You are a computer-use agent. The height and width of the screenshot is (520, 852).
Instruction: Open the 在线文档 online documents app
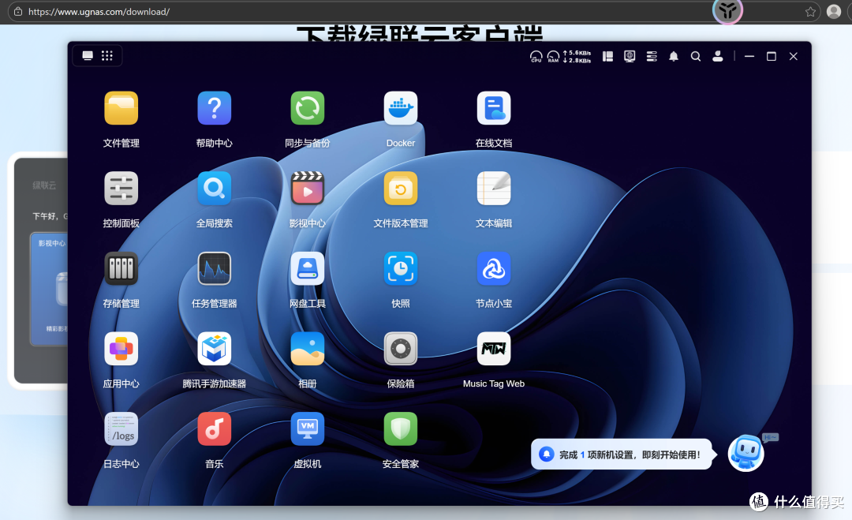[x=493, y=109]
